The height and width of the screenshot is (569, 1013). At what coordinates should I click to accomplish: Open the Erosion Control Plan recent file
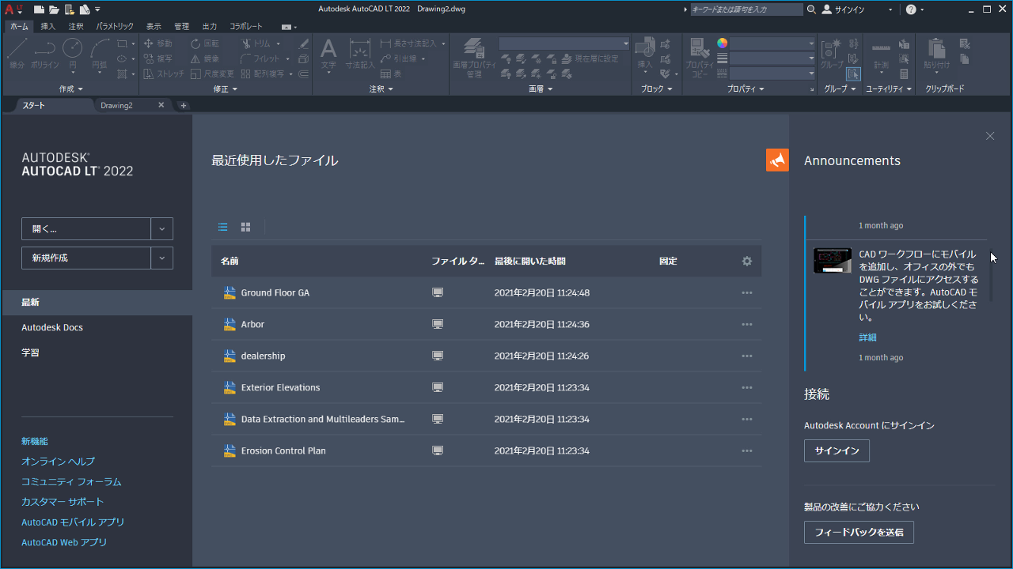coord(486,450)
